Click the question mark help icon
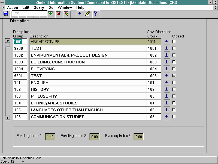This screenshot has width=218, height=164. pos(95,13)
